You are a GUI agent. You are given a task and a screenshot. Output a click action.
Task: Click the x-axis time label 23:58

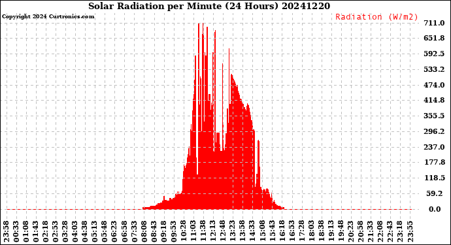tap(7, 232)
